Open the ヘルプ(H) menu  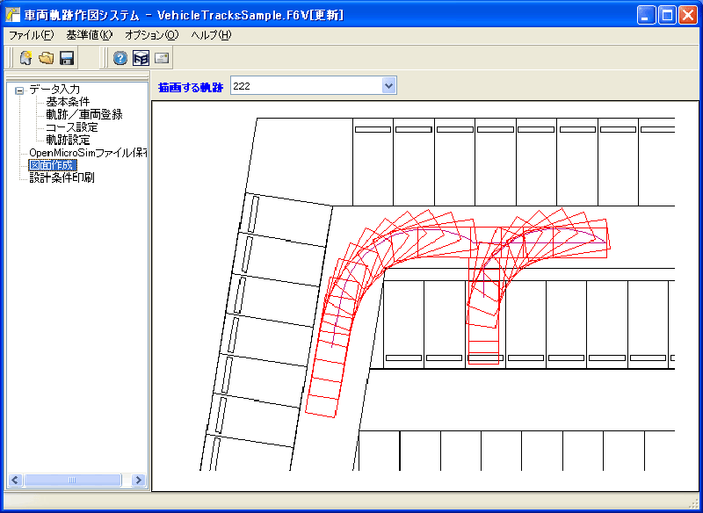point(211,35)
